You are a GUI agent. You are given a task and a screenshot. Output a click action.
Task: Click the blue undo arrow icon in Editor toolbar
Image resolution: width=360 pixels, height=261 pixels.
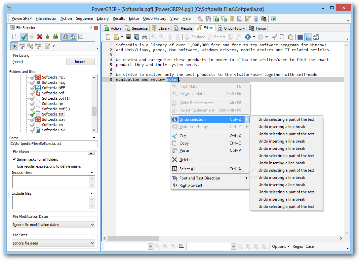point(248,37)
